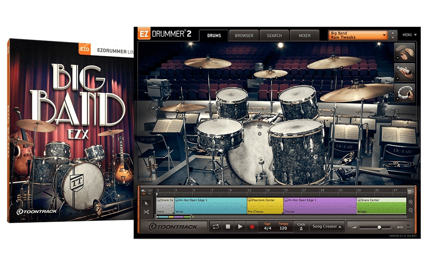Start playback with the play button

[x=240, y=227]
